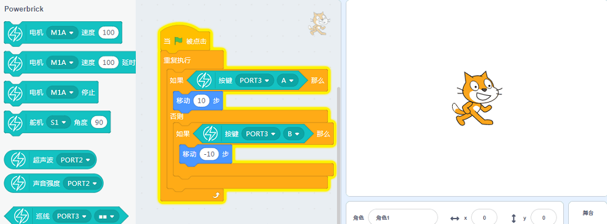Click the 舞台 stage panel label
The height and width of the screenshot is (224, 607).
point(588,213)
